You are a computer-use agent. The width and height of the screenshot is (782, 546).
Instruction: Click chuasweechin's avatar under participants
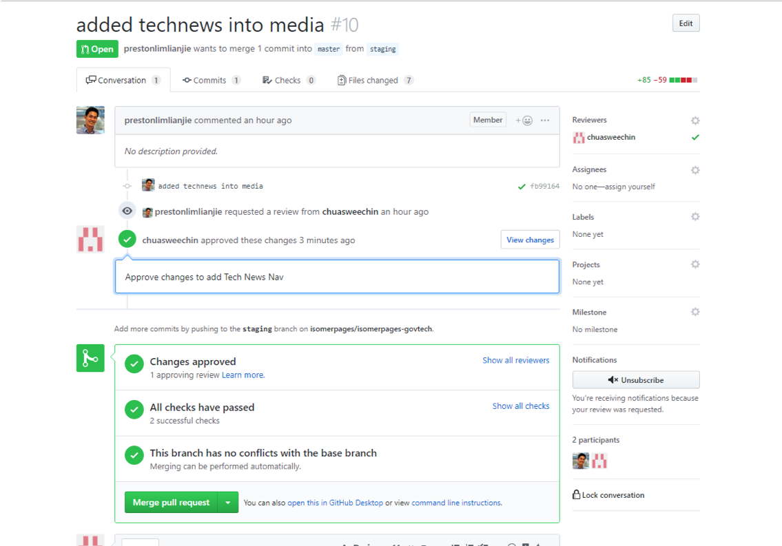[599, 461]
